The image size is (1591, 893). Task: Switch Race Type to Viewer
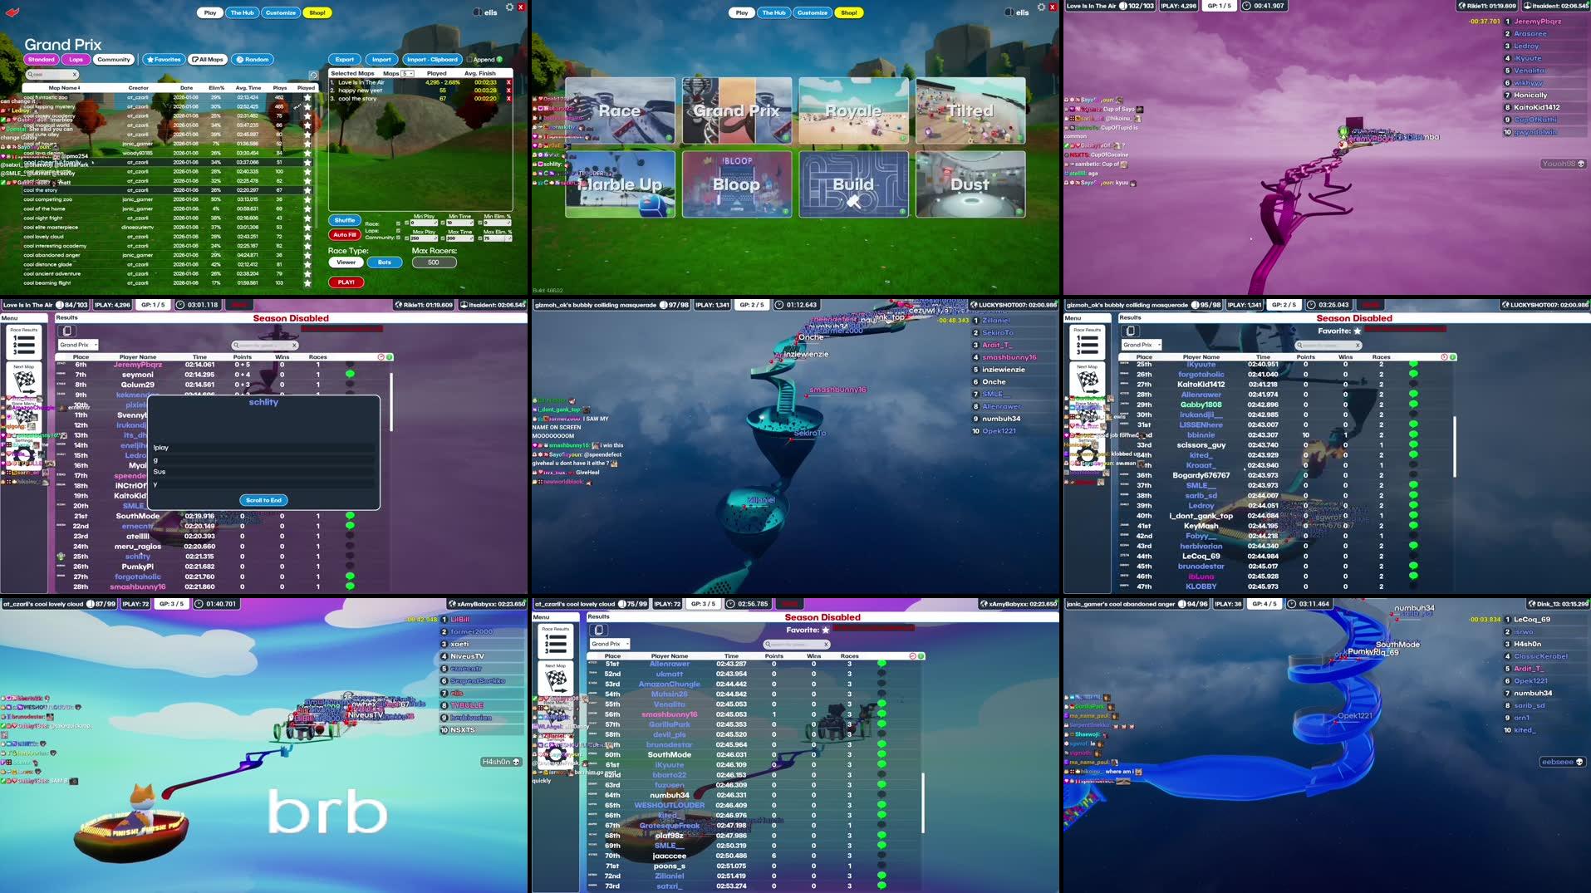coord(345,263)
